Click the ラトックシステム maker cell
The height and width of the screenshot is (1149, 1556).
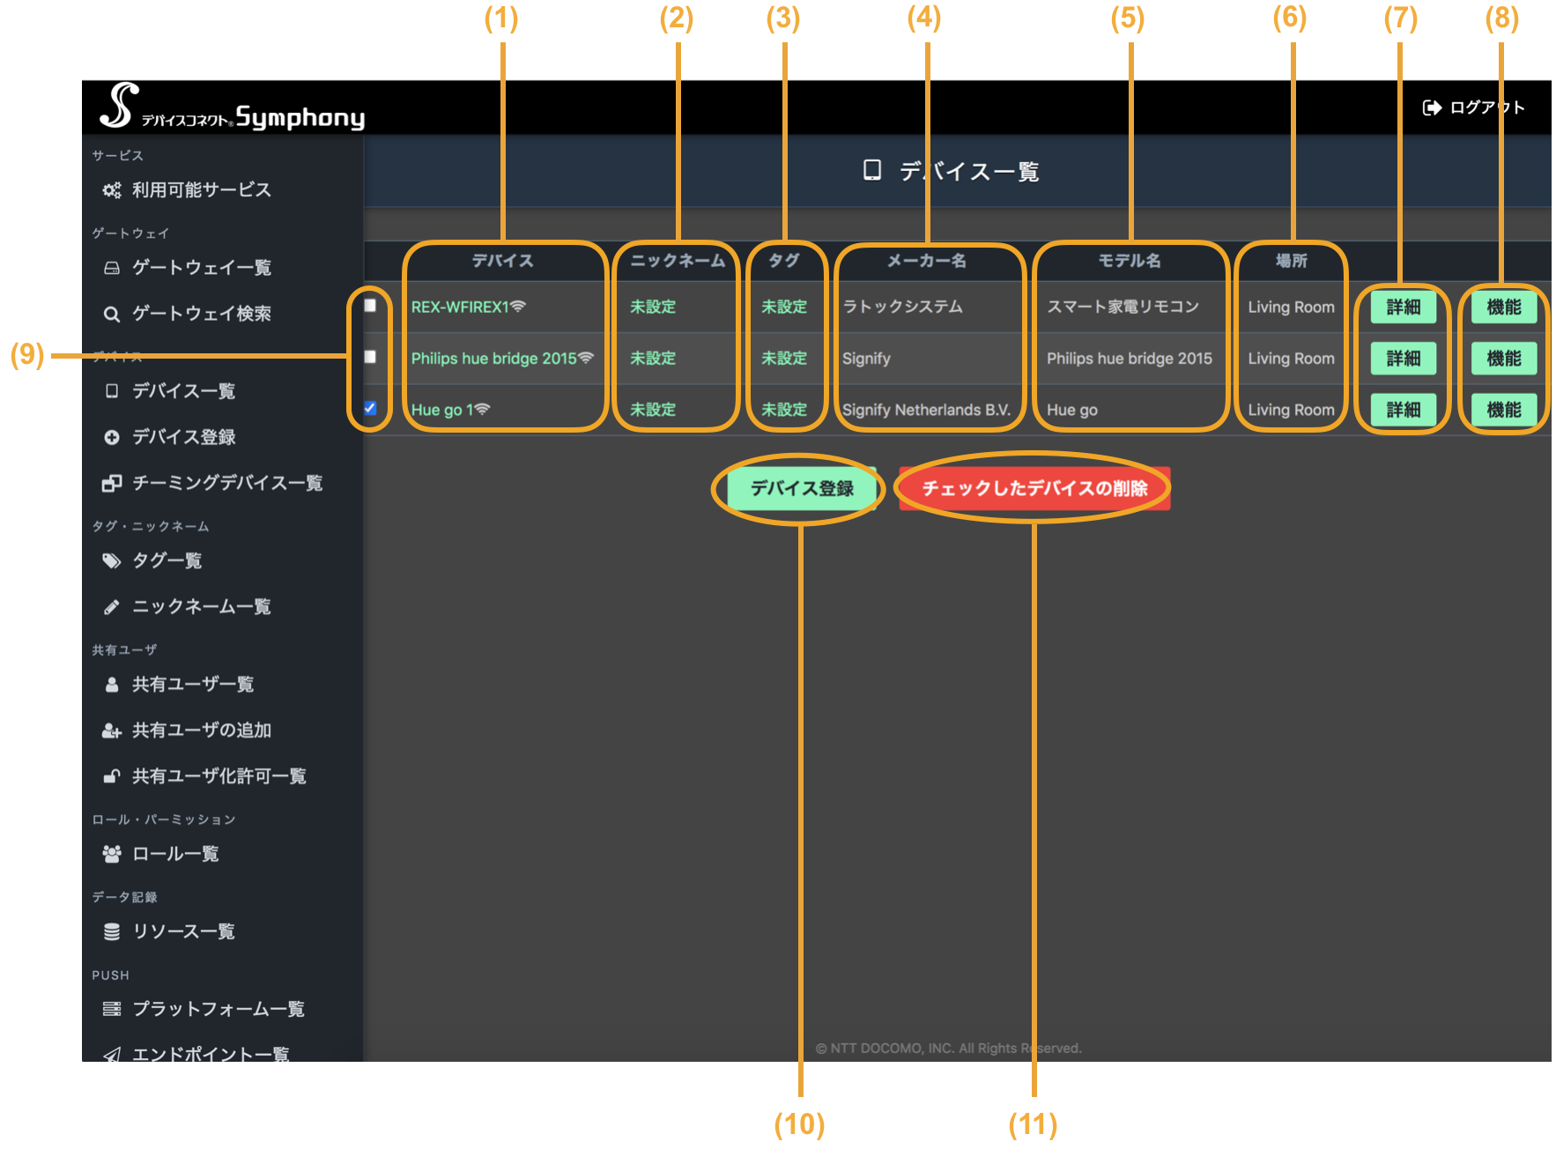coord(903,307)
